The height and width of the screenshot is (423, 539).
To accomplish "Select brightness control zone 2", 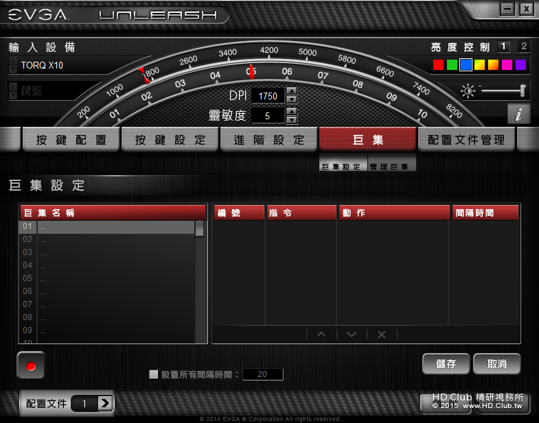I will [524, 47].
